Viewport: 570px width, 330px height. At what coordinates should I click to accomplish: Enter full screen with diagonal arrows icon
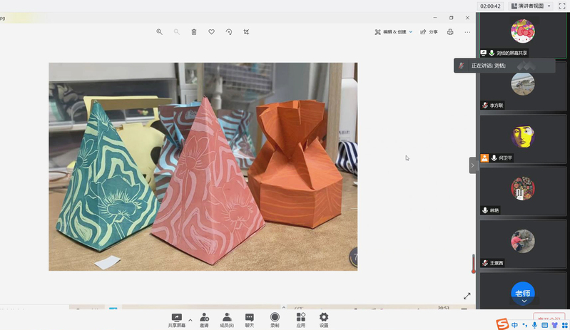tap(467, 296)
